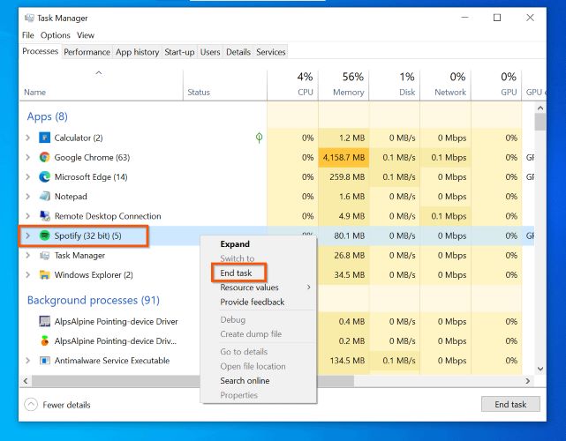Click the Remote Desktop Connection icon
Viewport: 566px width, 441px height.
(x=44, y=215)
